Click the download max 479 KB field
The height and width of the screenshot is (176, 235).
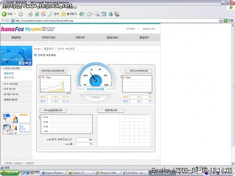[x=64, y=97]
